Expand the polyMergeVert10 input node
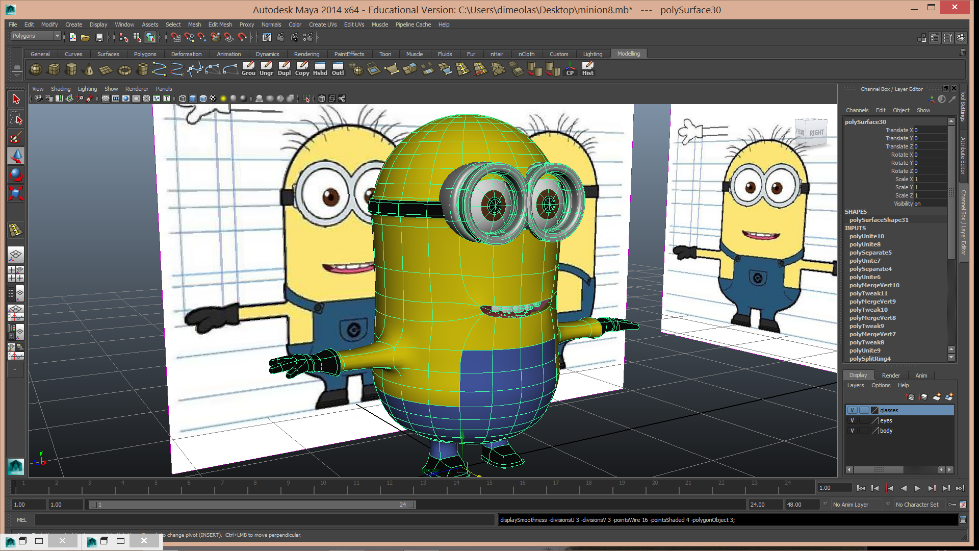Image resolution: width=979 pixels, height=551 pixels. tap(874, 285)
